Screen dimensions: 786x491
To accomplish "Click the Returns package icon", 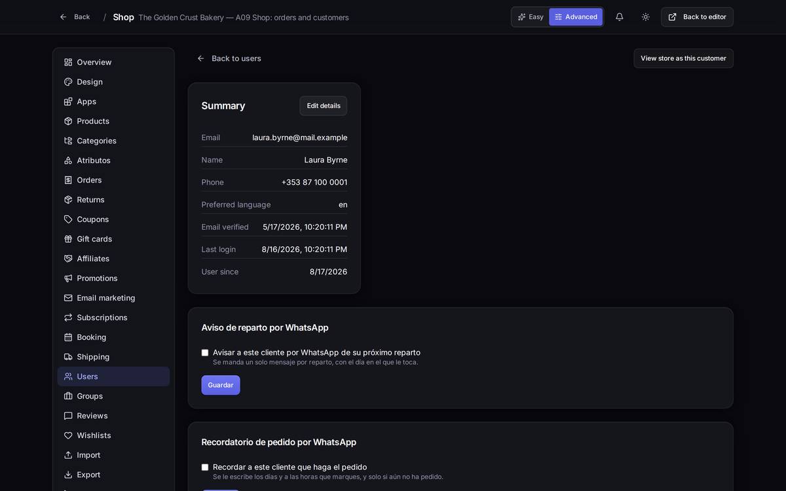I will click(x=68, y=200).
